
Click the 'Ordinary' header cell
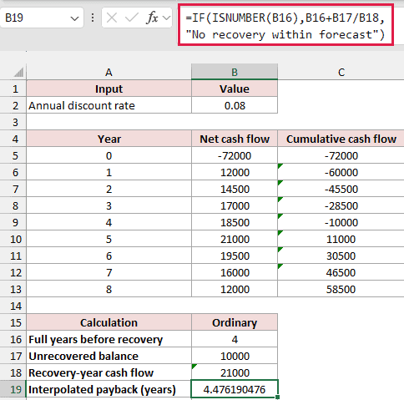[235, 322]
